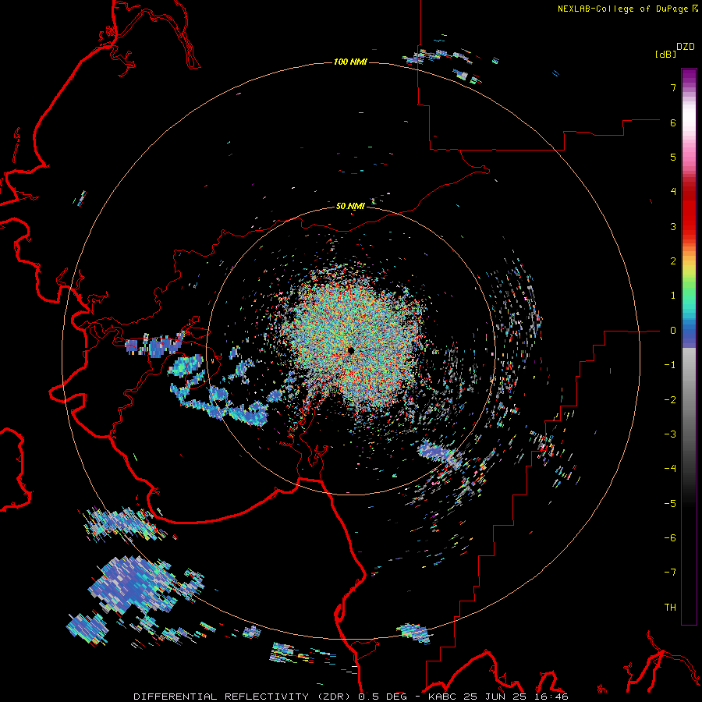This screenshot has height=702, width=702.
Task: Click the [dB] units label
Action: pyautogui.click(x=666, y=54)
